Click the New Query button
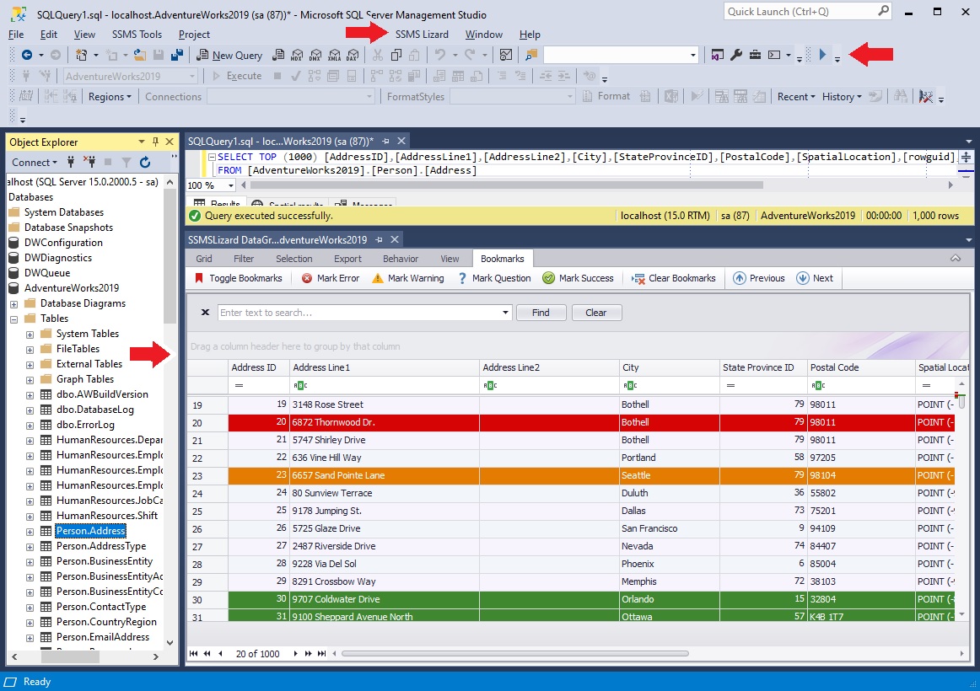980x691 pixels. click(x=229, y=55)
